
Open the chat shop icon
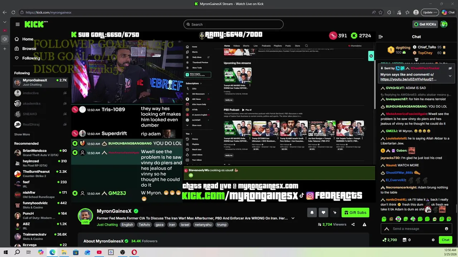(405, 240)
